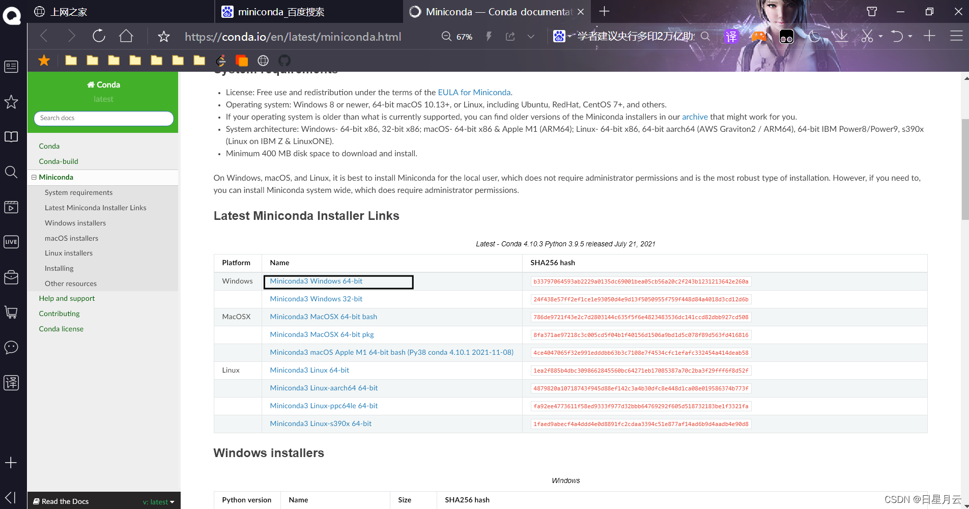Image resolution: width=969 pixels, height=509 pixels.
Task: Go forward to the next page
Action: [71, 36]
